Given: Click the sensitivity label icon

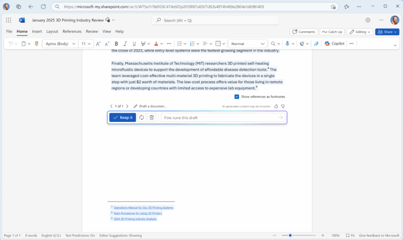Looking at the screenshot, I should coord(302,44).
